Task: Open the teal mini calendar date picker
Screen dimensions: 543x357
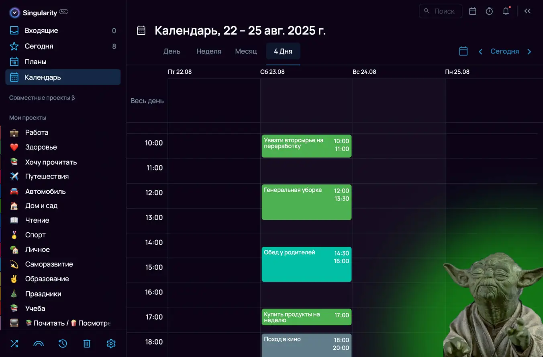Action: pyautogui.click(x=463, y=51)
